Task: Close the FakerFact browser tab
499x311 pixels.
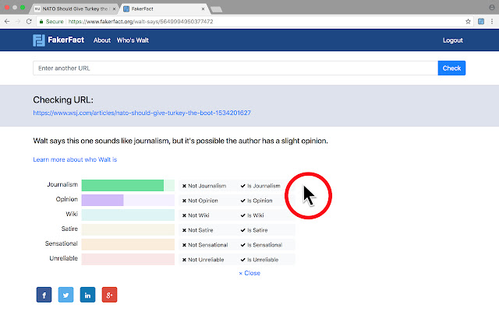Action: click(x=203, y=9)
